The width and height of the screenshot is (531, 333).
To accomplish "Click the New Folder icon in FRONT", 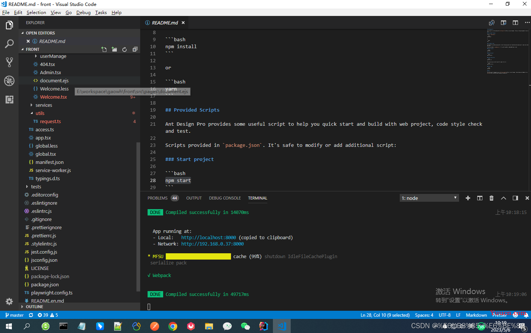I will click(x=114, y=49).
